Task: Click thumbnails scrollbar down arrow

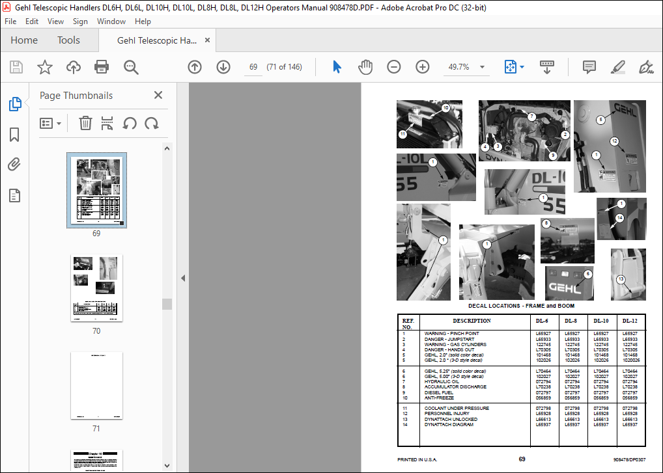Action: [167, 465]
